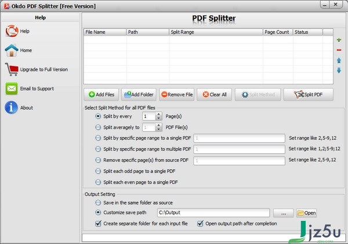Open the About info icon
This screenshot has height=244, width=348.
pyautogui.click(x=12, y=108)
